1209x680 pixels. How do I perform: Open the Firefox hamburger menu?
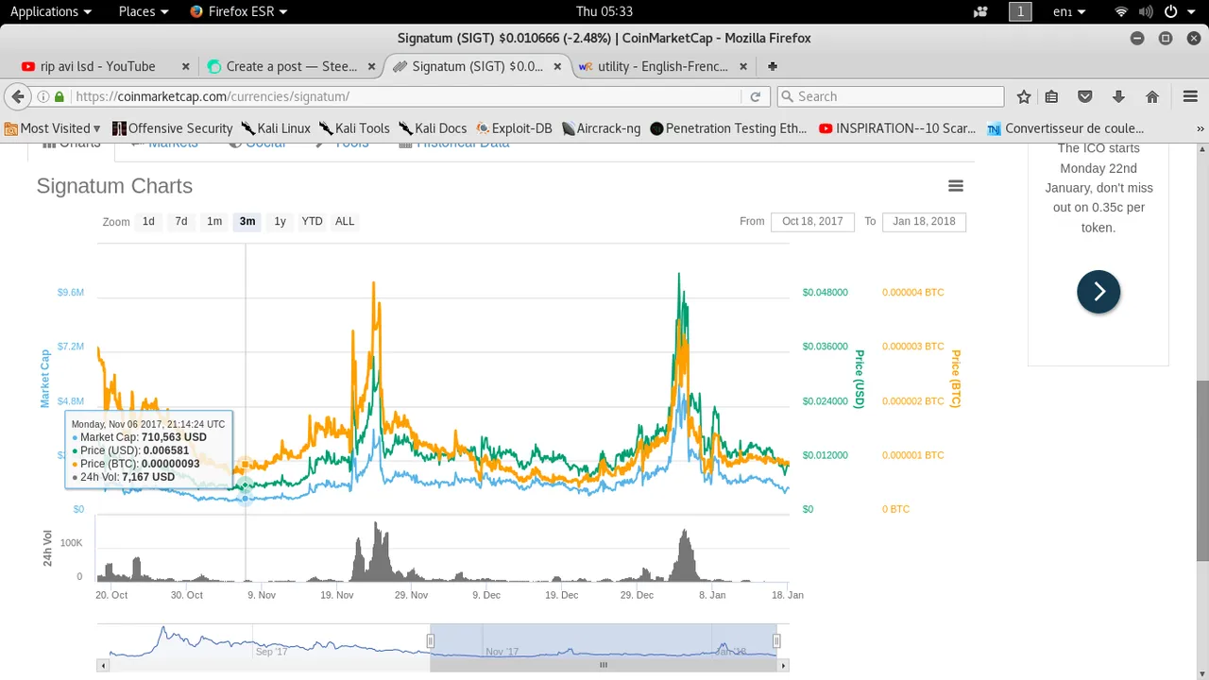pos(1190,96)
